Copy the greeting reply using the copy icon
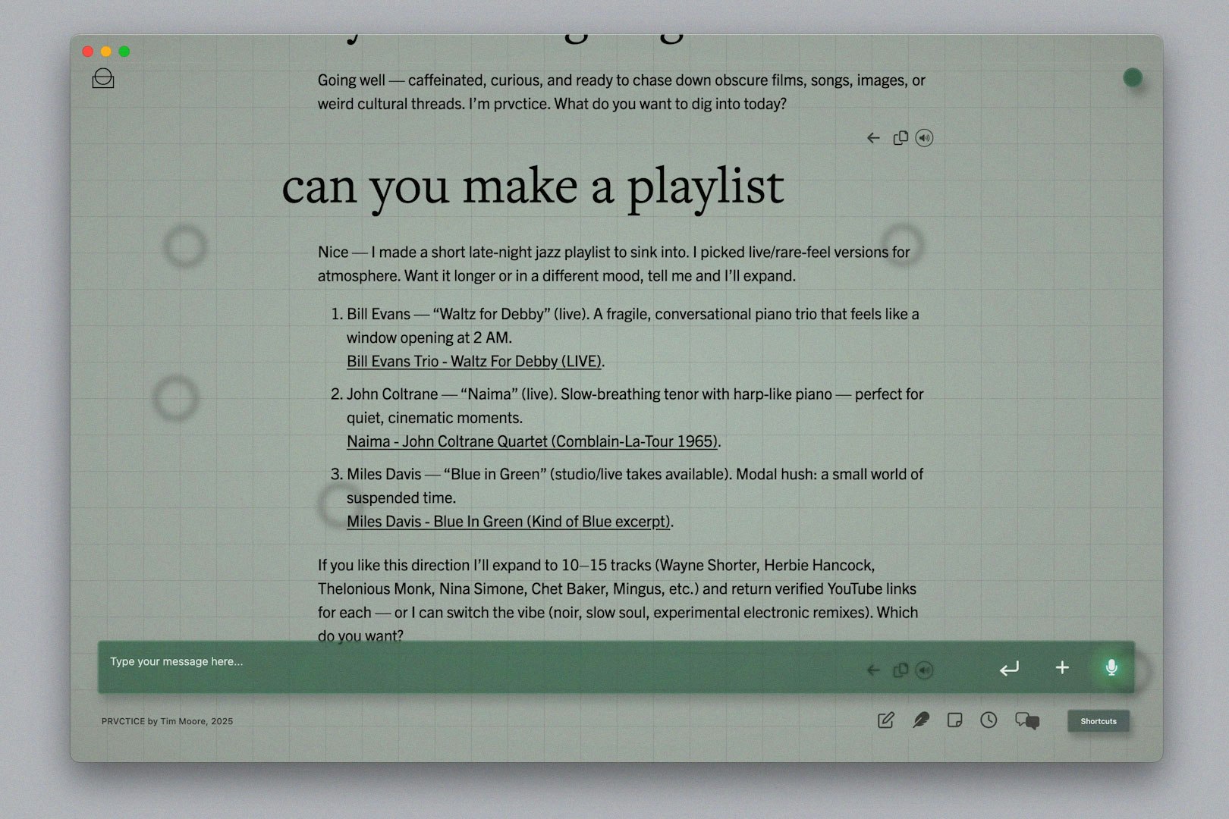This screenshot has height=819, width=1229. (x=901, y=138)
